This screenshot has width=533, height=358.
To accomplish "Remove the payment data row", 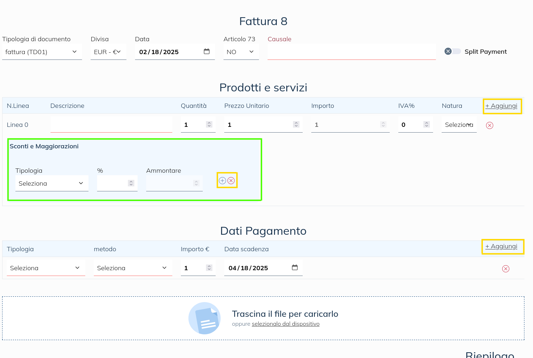I will [x=505, y=269].
